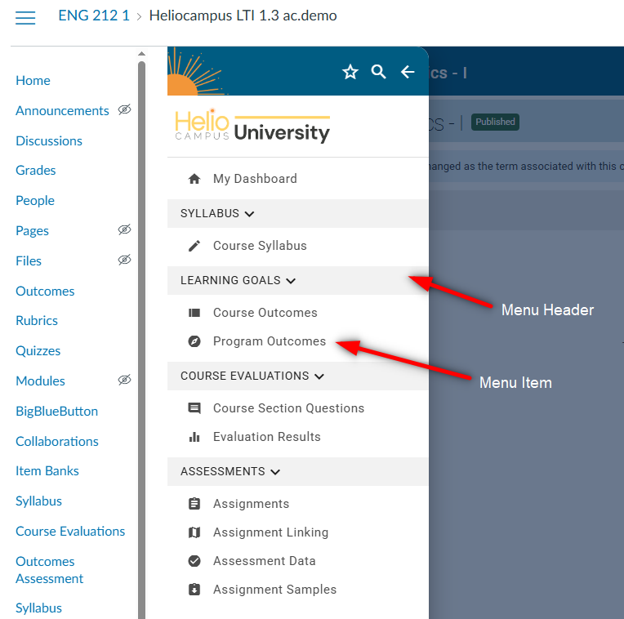
Task: Click the compass icon for Program Outcomes
Action: [194, 341]
